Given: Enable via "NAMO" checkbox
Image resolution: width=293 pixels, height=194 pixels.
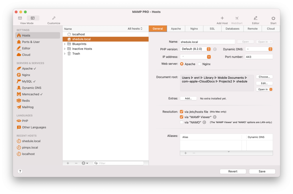Looking at the screenshot, I should click(x=181, y=122).
